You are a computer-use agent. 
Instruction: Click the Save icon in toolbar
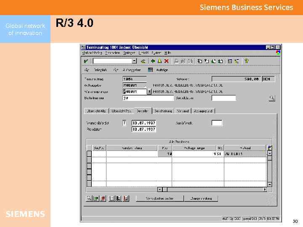[x=143, y=61]
